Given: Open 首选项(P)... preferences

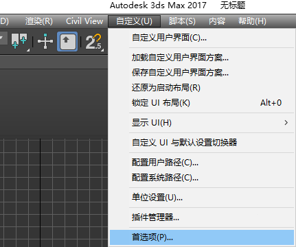Looking at the screenshot, I should (201, 237).
